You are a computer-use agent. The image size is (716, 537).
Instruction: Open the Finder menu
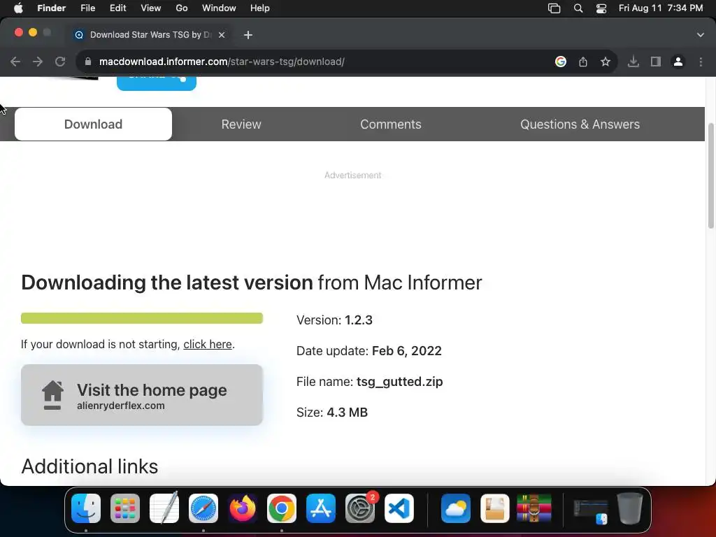(52, 8)
